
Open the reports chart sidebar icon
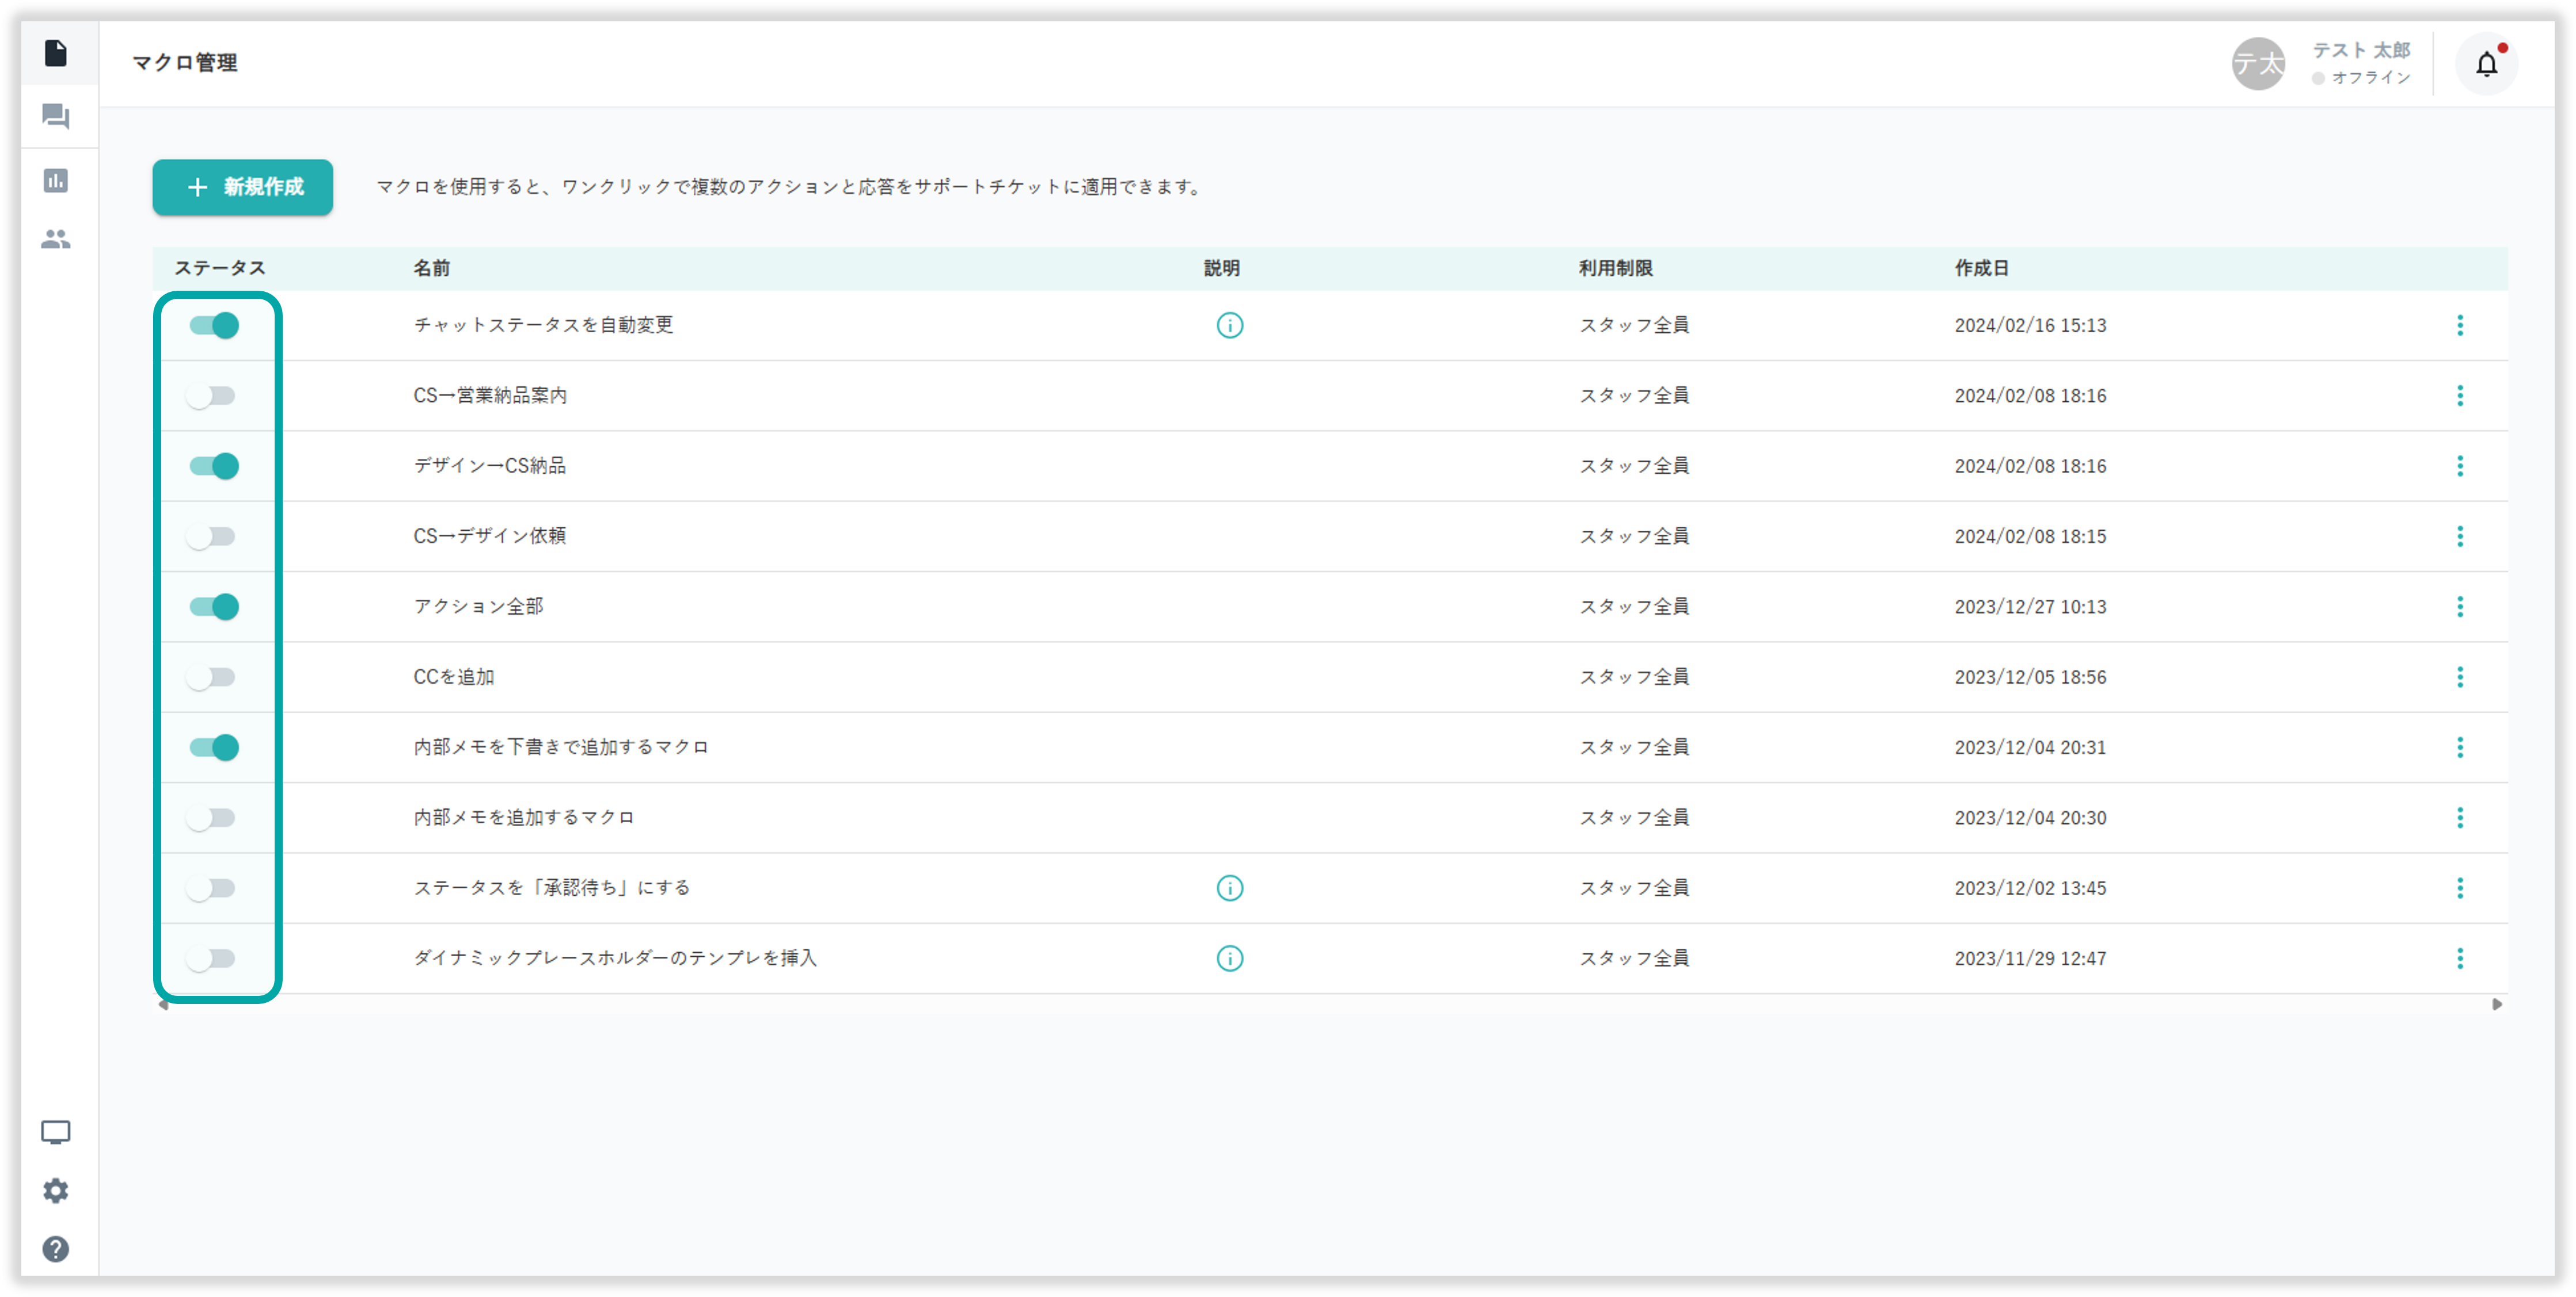pos(56,180)
